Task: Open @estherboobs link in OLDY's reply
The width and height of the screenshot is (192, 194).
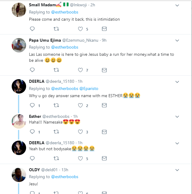Action: click(64, 177)
